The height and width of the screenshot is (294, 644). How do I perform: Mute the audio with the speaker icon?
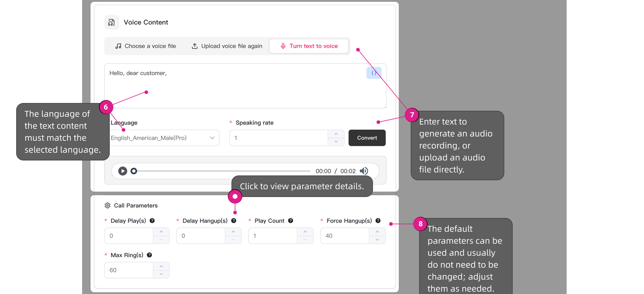tap(364, 171)
